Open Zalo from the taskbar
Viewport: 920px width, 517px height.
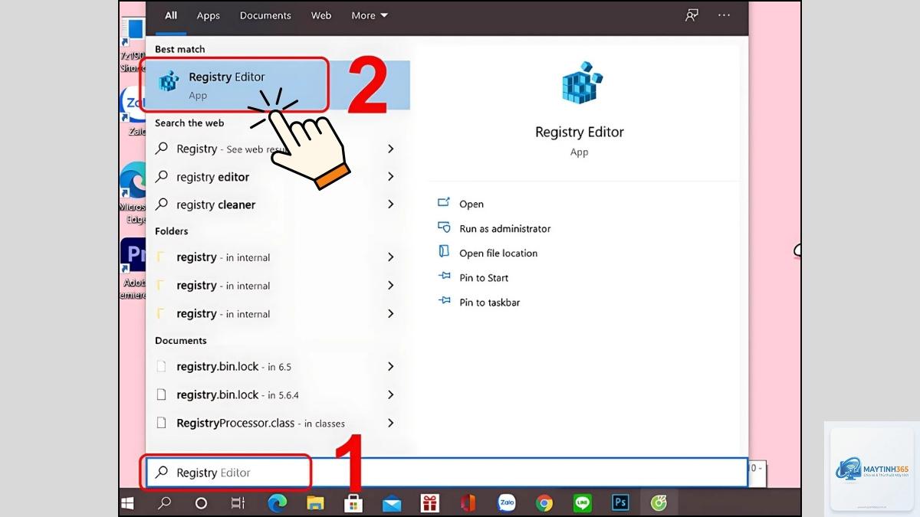coord(506,503)
